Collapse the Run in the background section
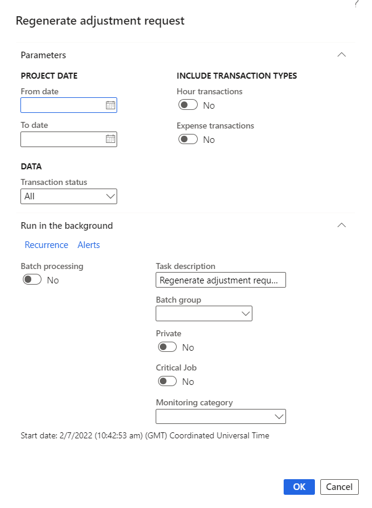372x508 pixels. [342, 226]
